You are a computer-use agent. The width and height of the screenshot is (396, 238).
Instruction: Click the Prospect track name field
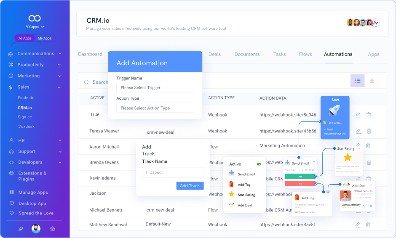(x=173, y=172)
